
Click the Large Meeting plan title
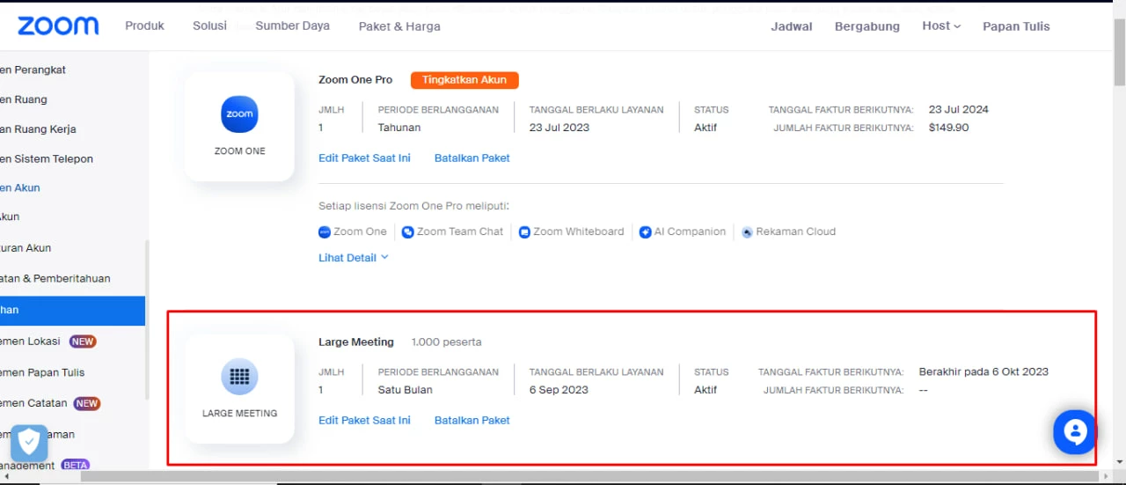356,342
